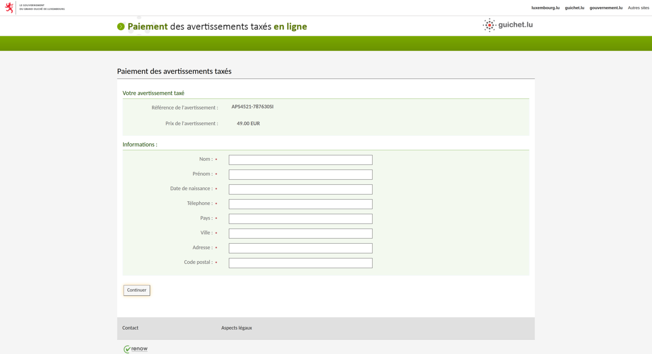Expand the Autres sites menu

(x=638, y=8)
